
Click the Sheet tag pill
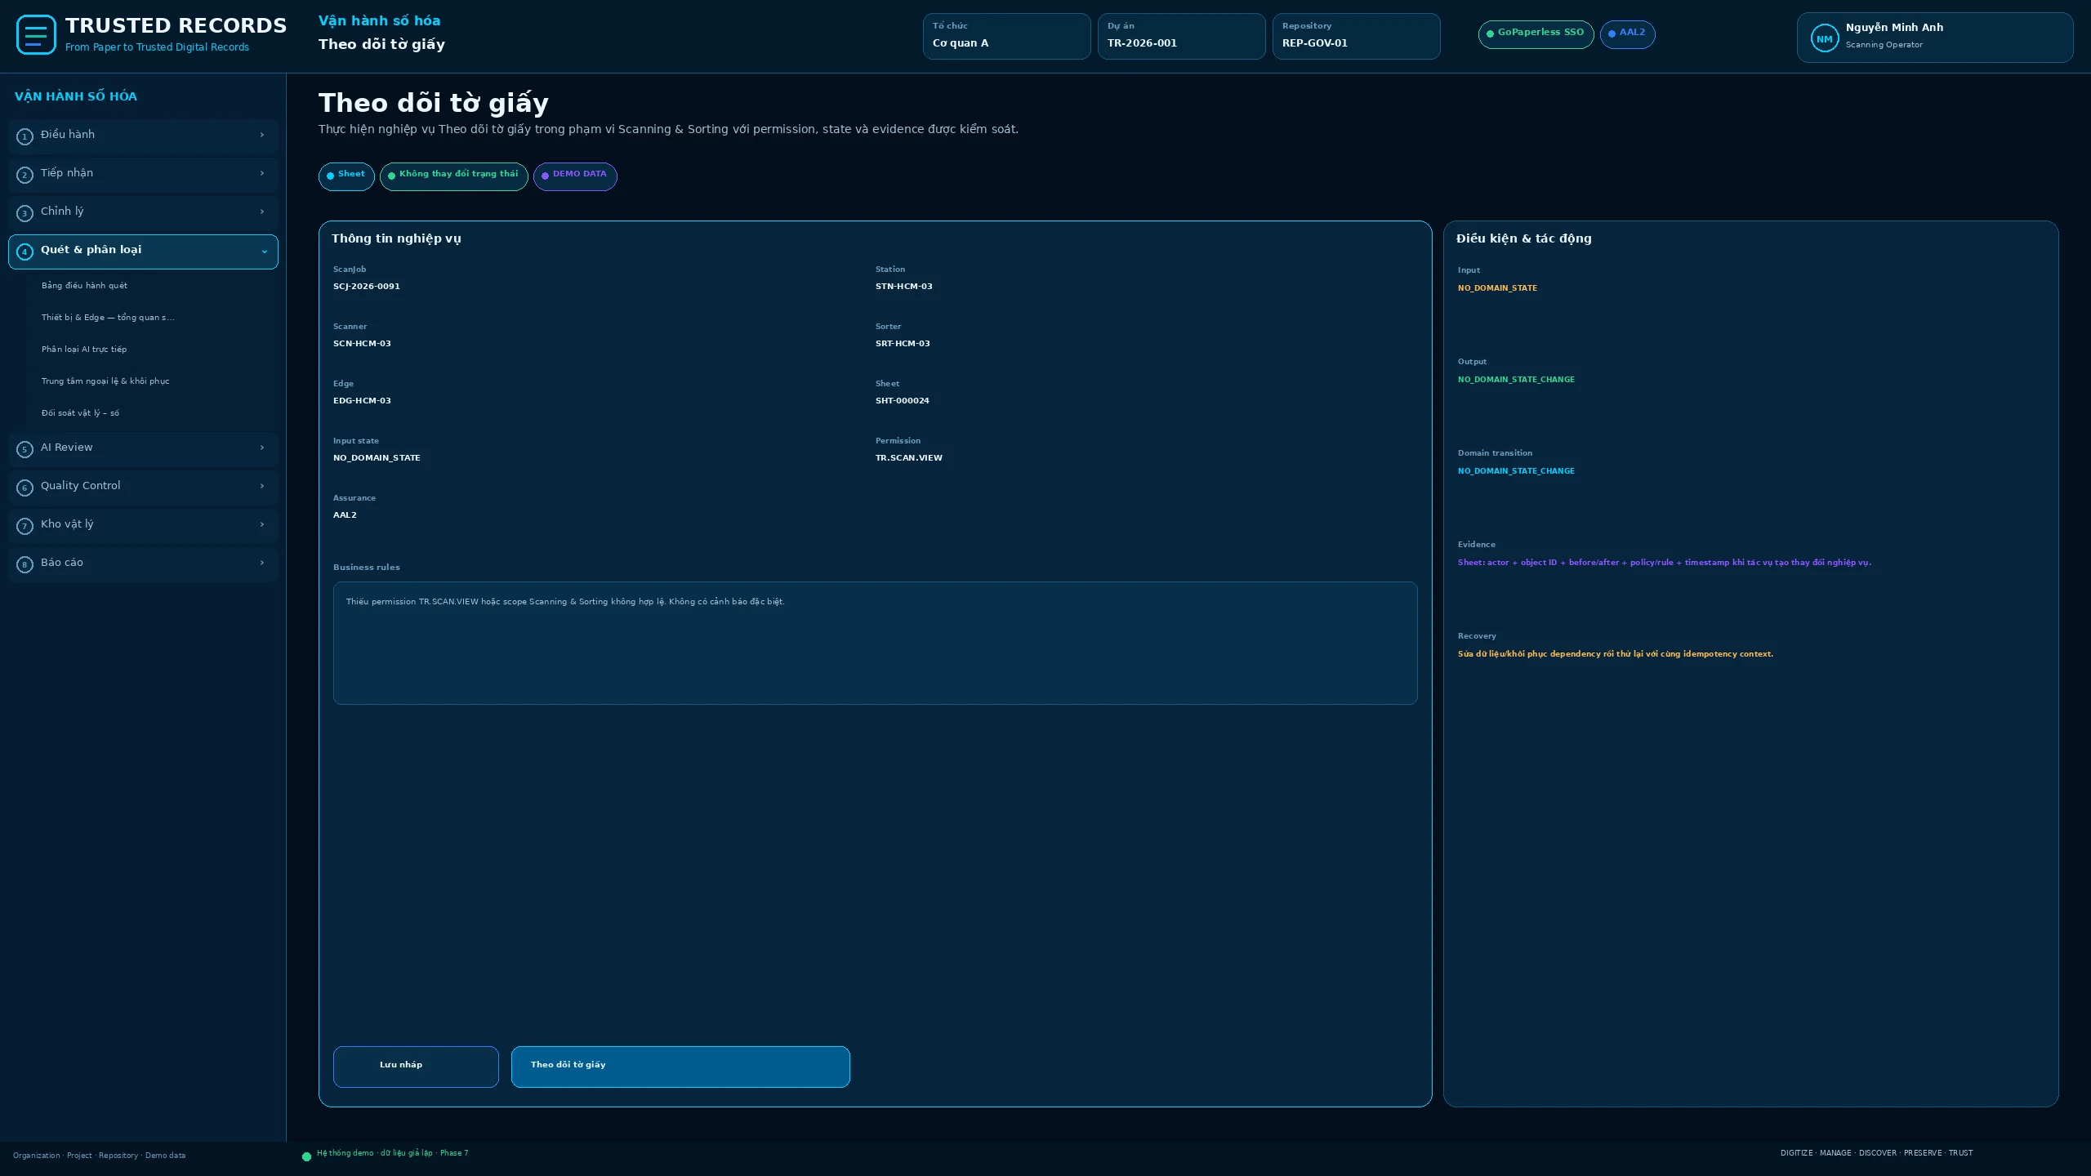[346, 176]
